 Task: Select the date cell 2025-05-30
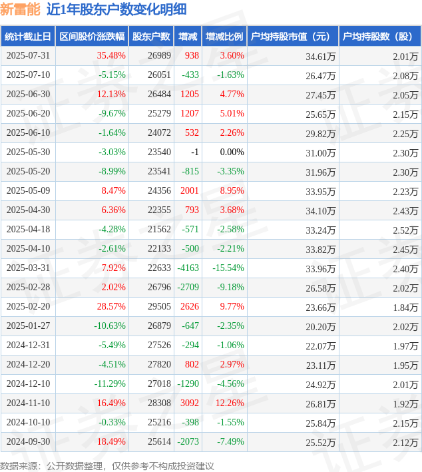[29, 152]
